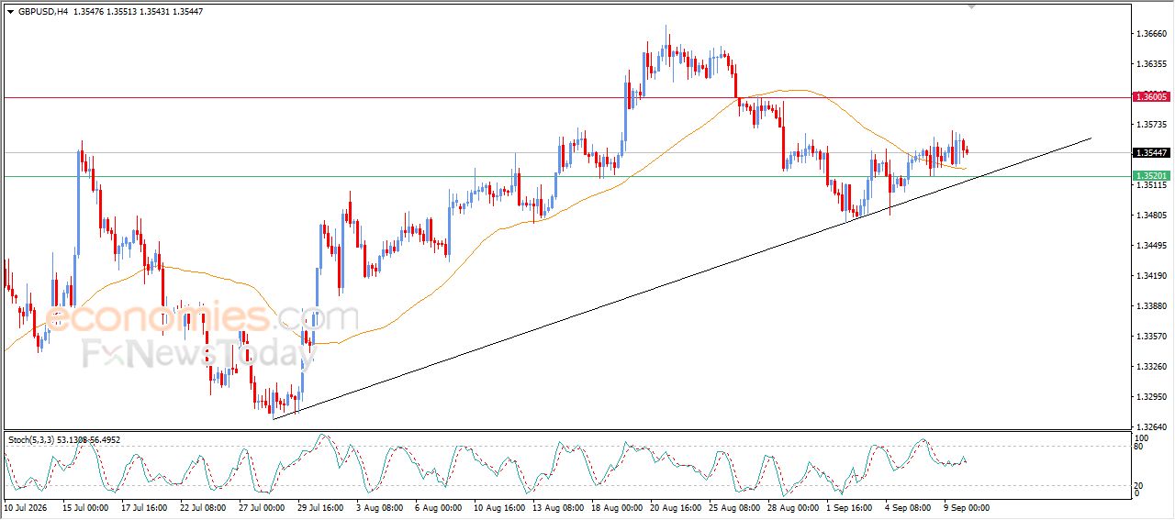Click the 17 Jul 16:00 time label
Image resolution: width=1175 pixels, height=520 pixels.
[142, 507]
